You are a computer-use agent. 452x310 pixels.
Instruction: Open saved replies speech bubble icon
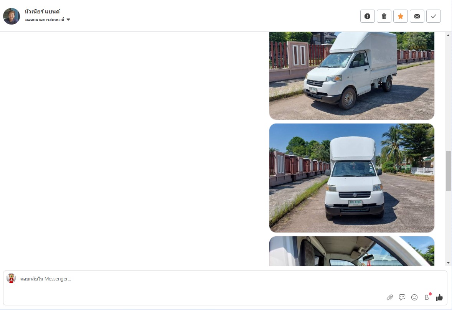pyautogui.click(x=402, y=297)
